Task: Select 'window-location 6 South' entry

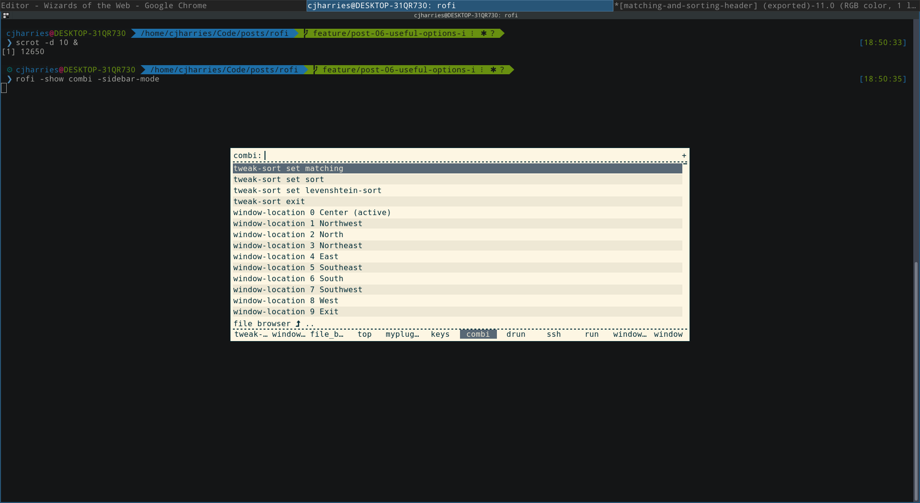Action: tap(458, 278)
